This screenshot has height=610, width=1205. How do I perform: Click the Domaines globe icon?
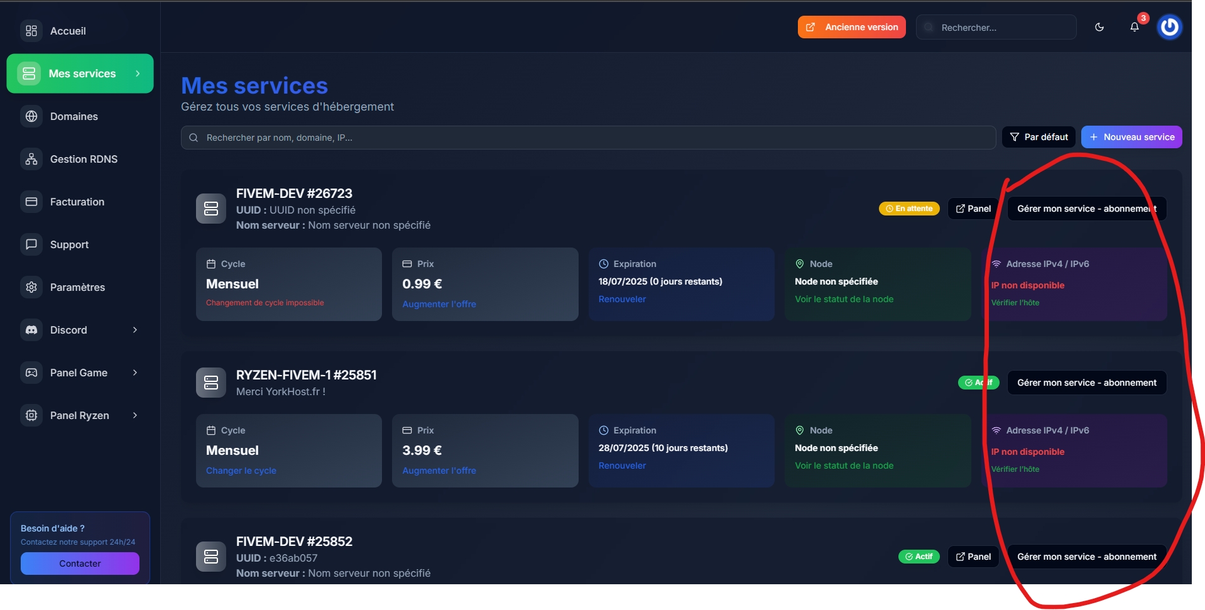coord(31,116)
